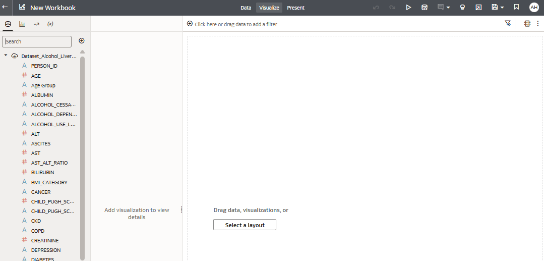Select the AST_ALT_RATIO column
544x261 pixels.
[49, 163]
